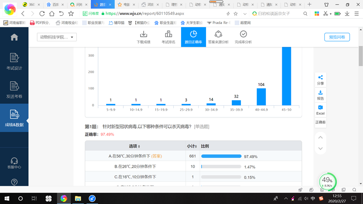Click the 45-50 score range bar

click(x=286, y=76)
